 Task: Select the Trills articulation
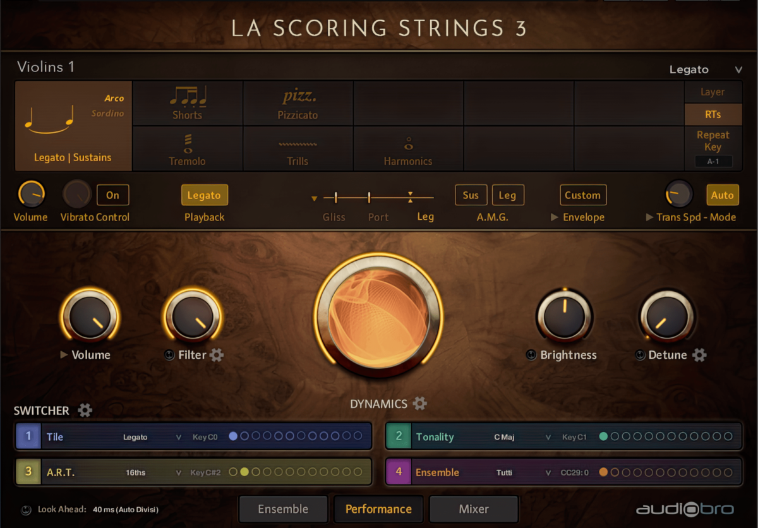pyautogui.click(x=298, y=148)
